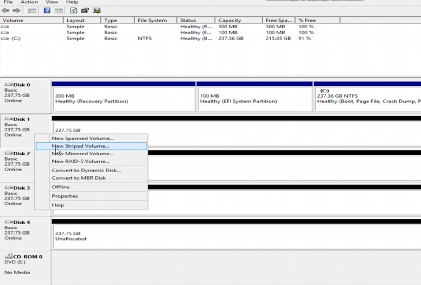Select drive icon of the 300 MB volume row

[x=5, y=27]
